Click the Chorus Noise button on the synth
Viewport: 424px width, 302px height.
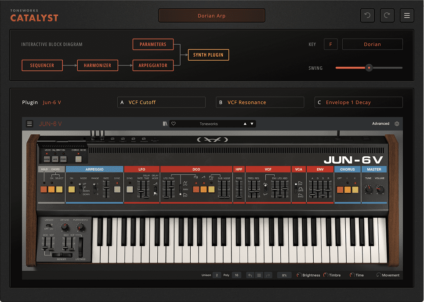78,159
